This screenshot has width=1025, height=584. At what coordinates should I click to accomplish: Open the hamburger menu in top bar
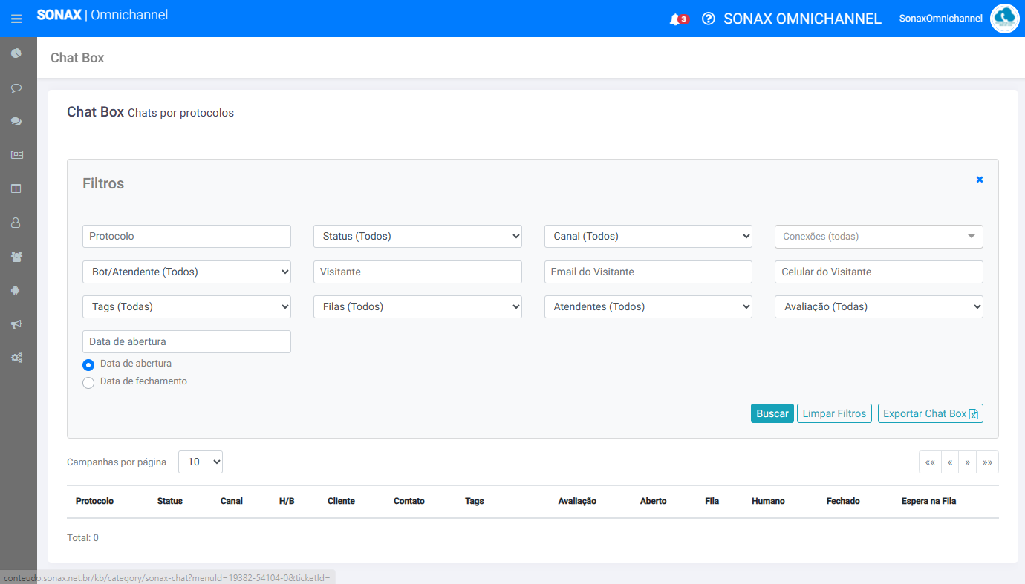[16, 19]
